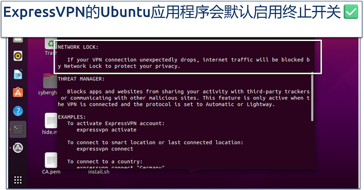The image size is (364, 190).
Task: Click the THREAT MANAGER heading in the terminal
Action: click(x=81, y=79)
